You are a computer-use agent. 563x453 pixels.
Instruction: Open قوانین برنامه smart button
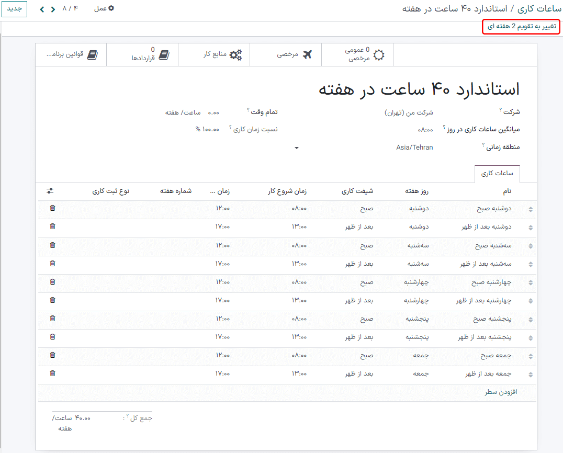click(71, 54)
